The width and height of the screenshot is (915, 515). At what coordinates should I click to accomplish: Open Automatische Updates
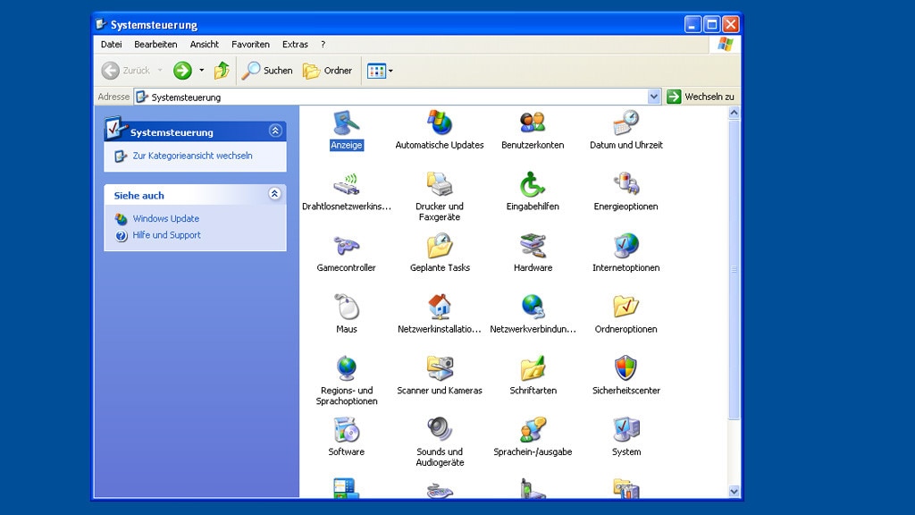[439, 125]
